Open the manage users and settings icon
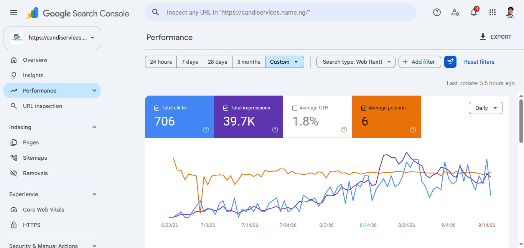Image resolution: width=524 pixels, height=248 pixels. [455, 12]
